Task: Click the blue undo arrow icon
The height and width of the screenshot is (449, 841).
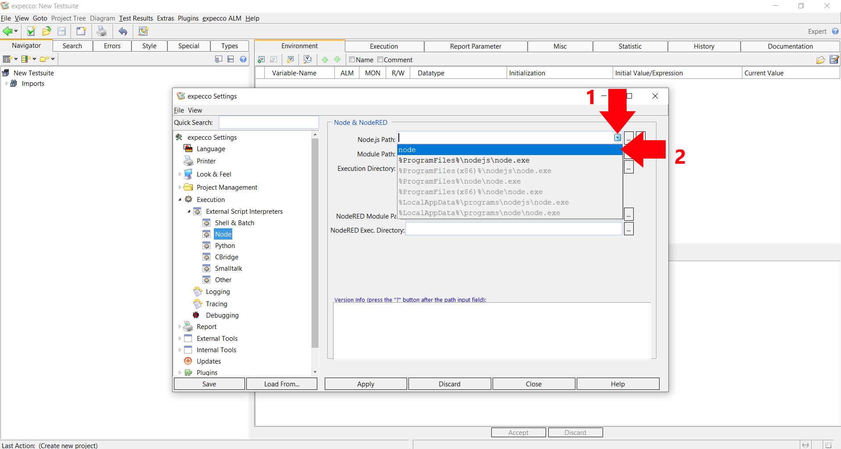Action: 123,31
